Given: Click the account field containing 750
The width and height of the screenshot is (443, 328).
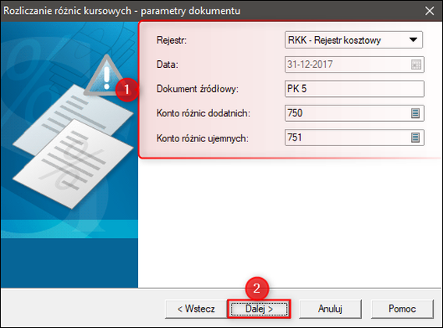Looking at the screenshot, I should coord(354,113).
